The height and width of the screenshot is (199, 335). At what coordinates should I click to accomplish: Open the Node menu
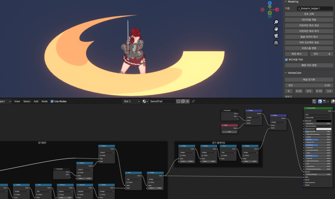pyautogui.click(x=44, y=101)
